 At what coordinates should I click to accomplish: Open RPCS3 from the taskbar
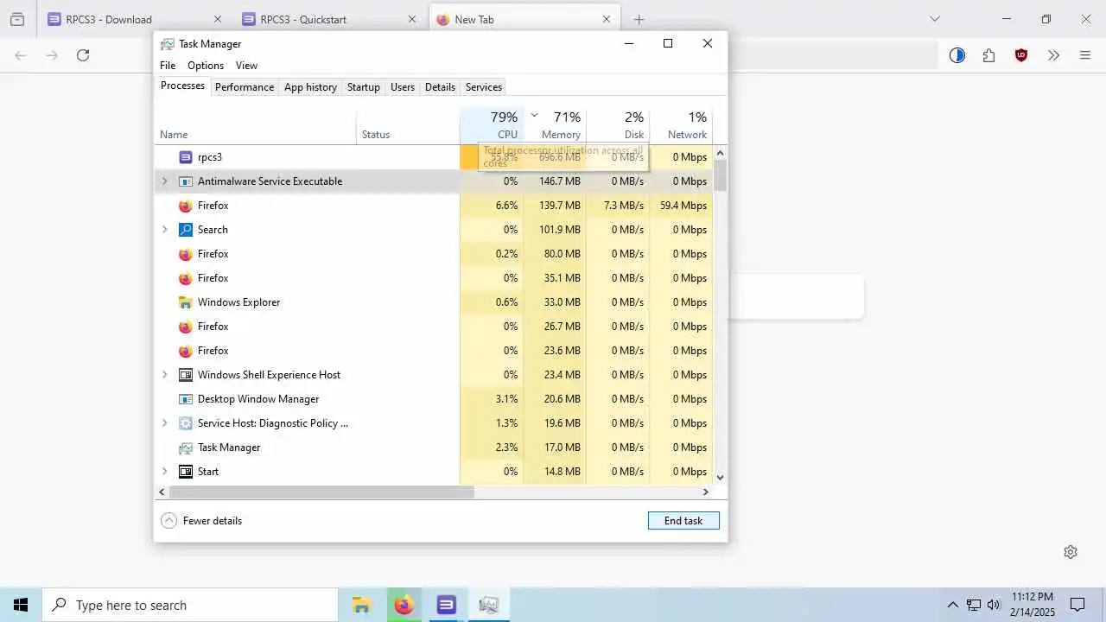[446, 605]
